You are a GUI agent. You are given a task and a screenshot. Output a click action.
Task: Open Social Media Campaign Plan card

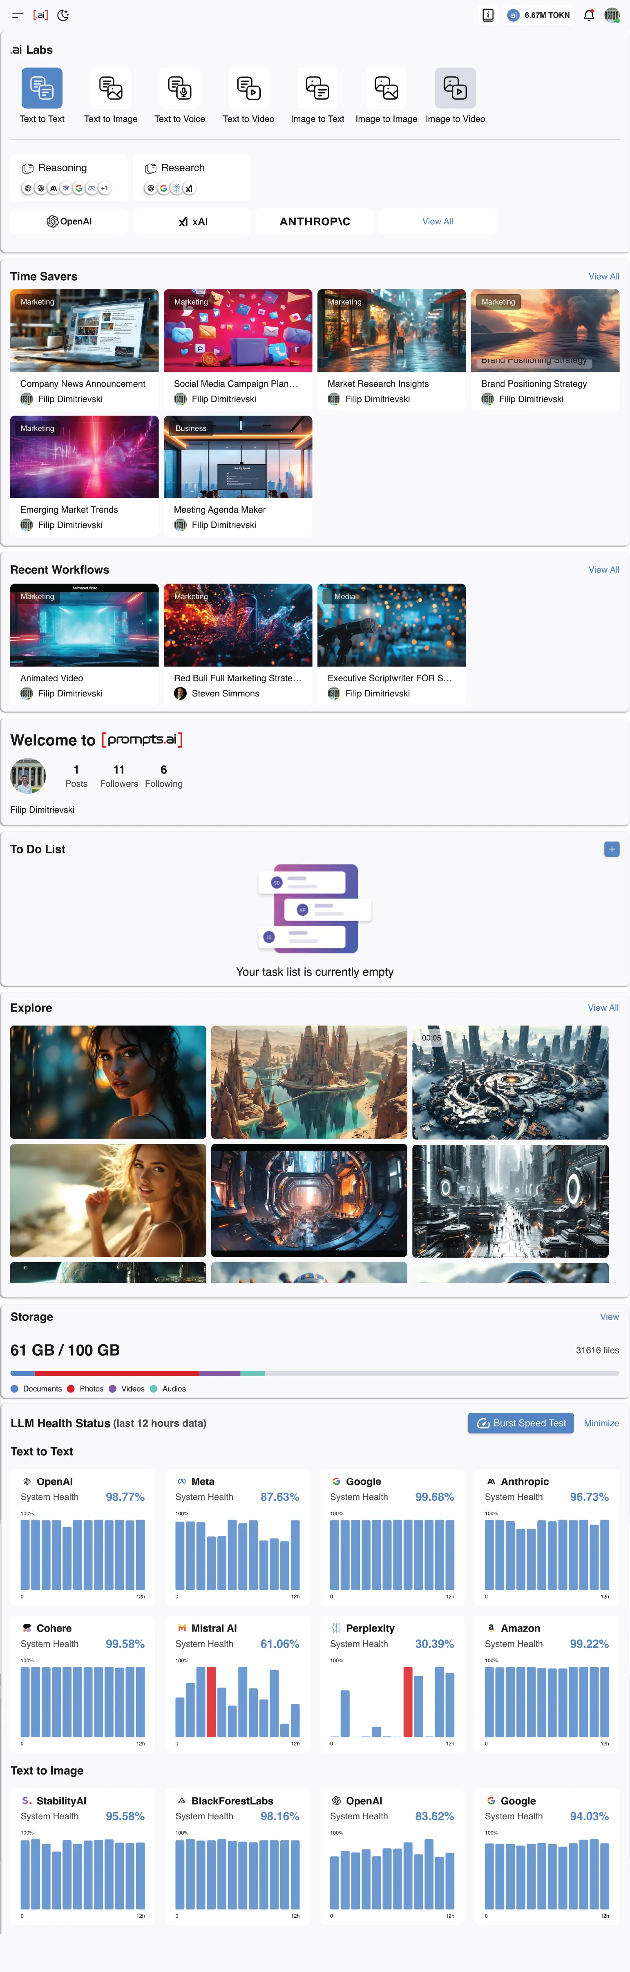pos(238,349)
